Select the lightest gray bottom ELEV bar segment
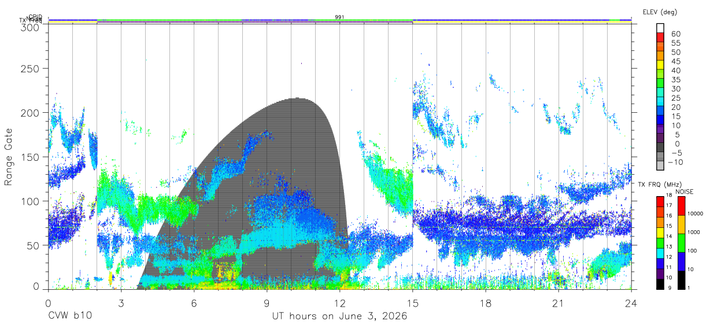 coord(660,167)
